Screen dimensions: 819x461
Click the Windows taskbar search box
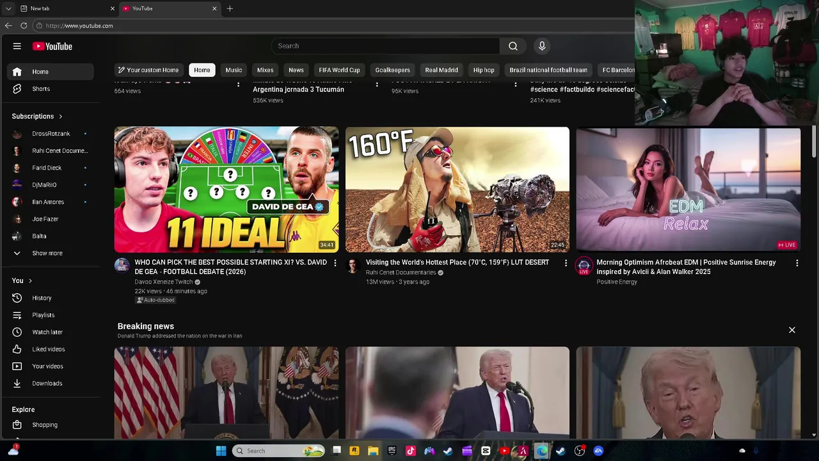[x=278, y=451]
